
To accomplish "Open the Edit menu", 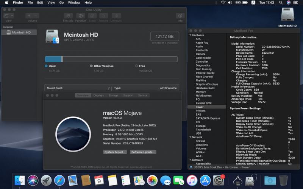I will pos(40,3).
